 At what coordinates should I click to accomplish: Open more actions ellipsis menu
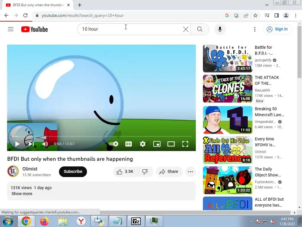[191, 172]
